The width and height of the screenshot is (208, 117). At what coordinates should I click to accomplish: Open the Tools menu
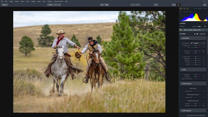pos(28,2)
